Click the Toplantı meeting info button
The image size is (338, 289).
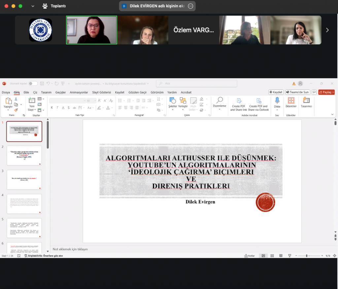click(54, 6)
